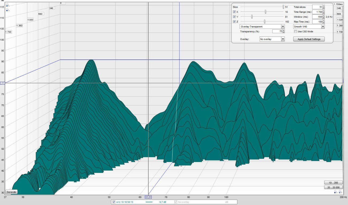Viewport: 348px width, 205px height.
Task: Toggle the No overlay legend checkbox
Action: (x=176, y=202)
